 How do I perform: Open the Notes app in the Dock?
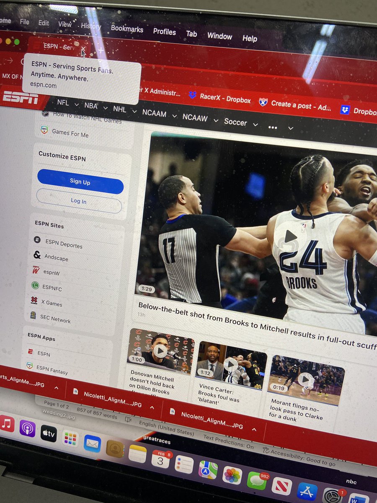(x=137, y=454)
